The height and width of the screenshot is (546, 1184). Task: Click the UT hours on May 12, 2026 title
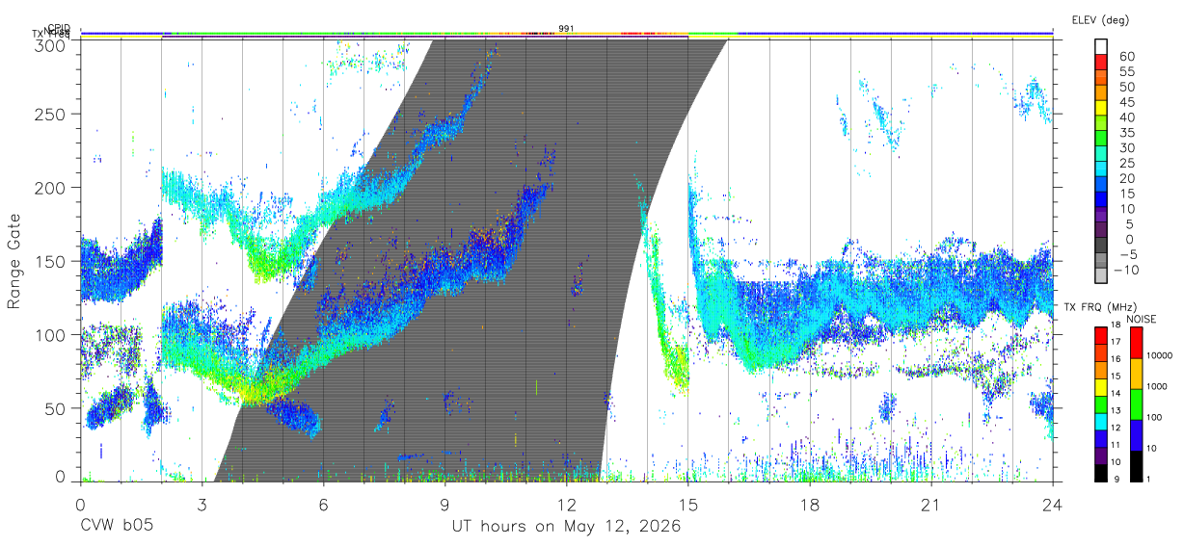566,527
